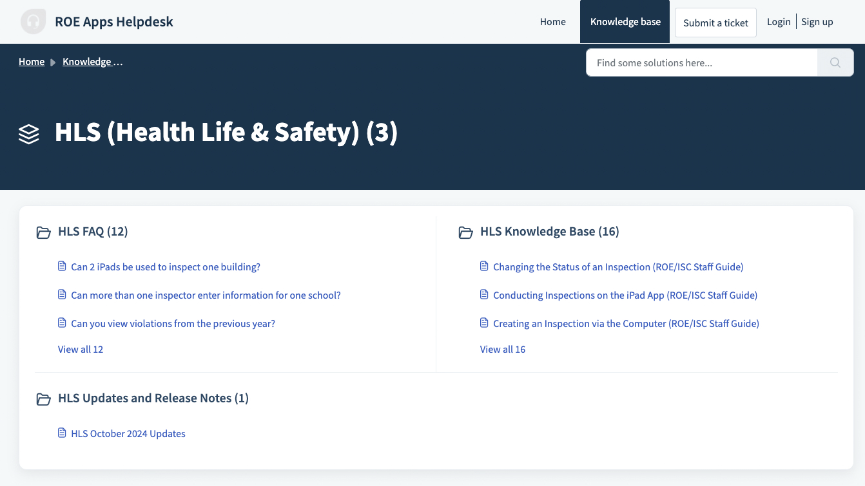Viewport: 865px width, 486px height.
Task: Click the document icon beside 'view violations' article
Action: pos(63,322)
